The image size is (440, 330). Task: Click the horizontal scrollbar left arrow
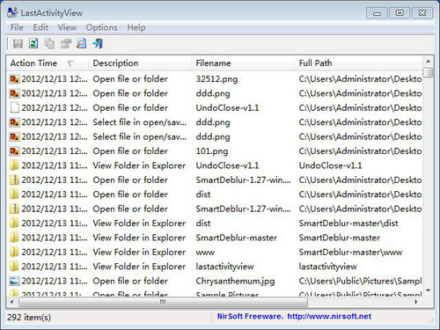(12, 302)
